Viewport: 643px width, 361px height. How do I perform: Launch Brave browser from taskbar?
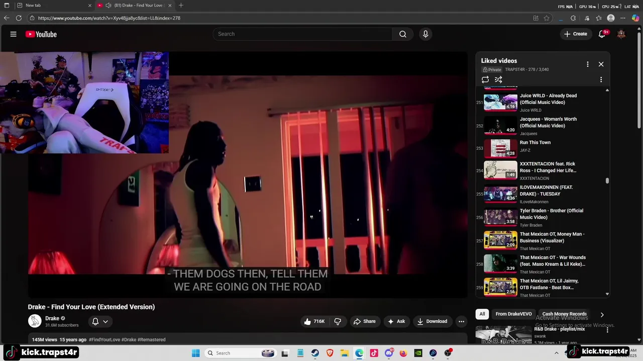(330, 353)
